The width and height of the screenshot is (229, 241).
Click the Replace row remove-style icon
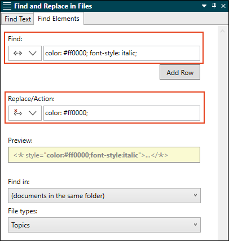click(x=17, y=113)
